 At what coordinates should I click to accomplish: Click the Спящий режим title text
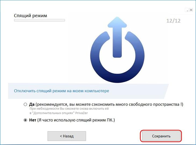31,16
